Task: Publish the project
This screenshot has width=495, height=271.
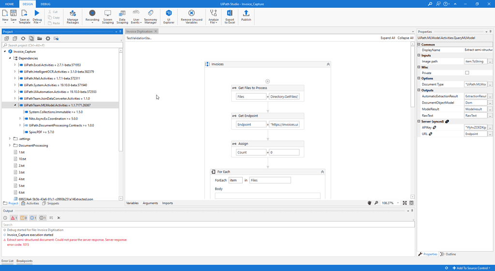Action: (x=246, y=16)
